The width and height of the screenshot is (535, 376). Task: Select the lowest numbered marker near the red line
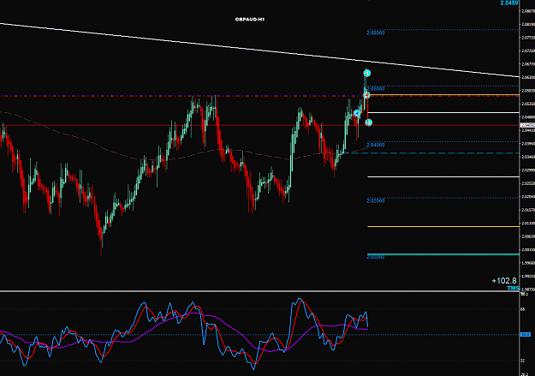coord(368,122)
